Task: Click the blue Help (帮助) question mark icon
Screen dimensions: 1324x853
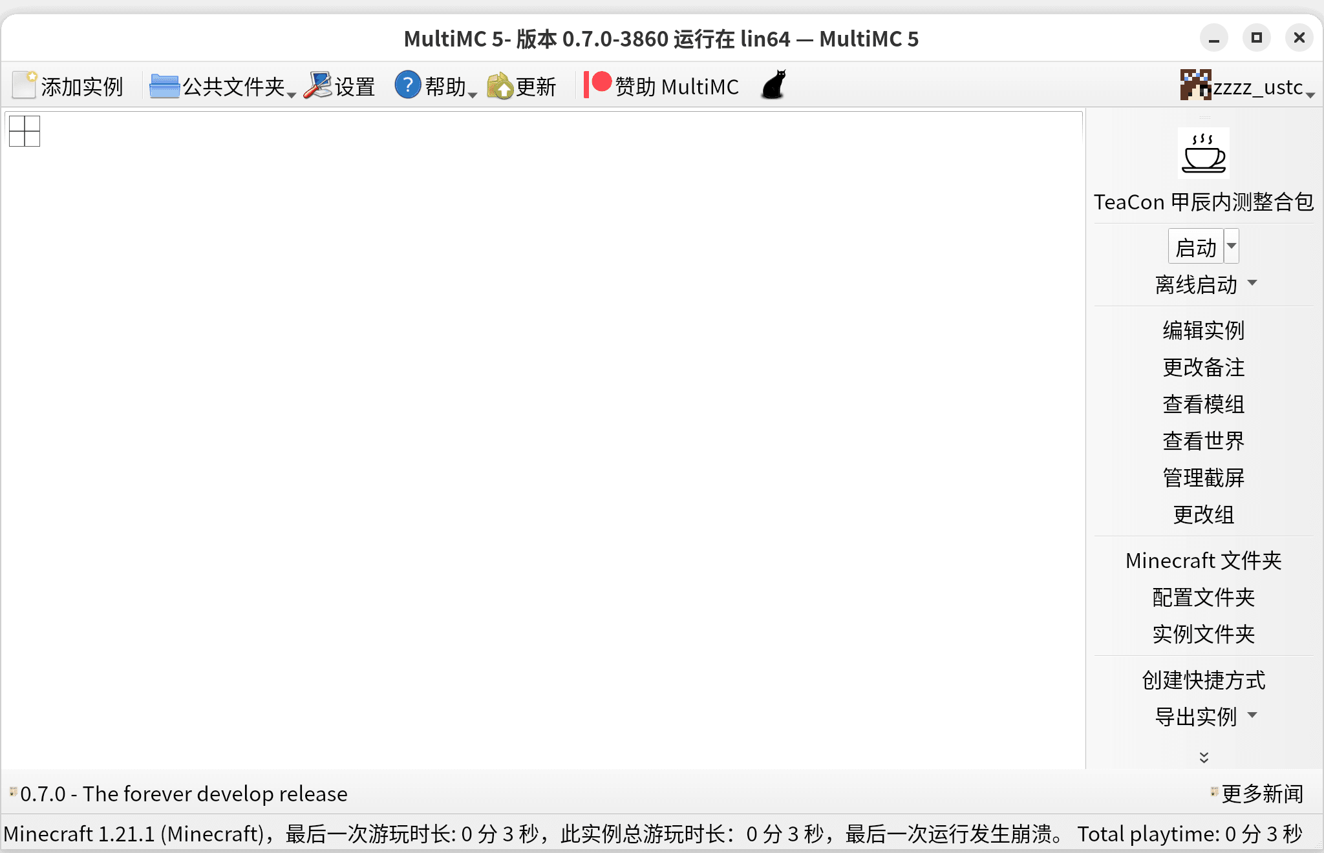Action: point(408,85)
